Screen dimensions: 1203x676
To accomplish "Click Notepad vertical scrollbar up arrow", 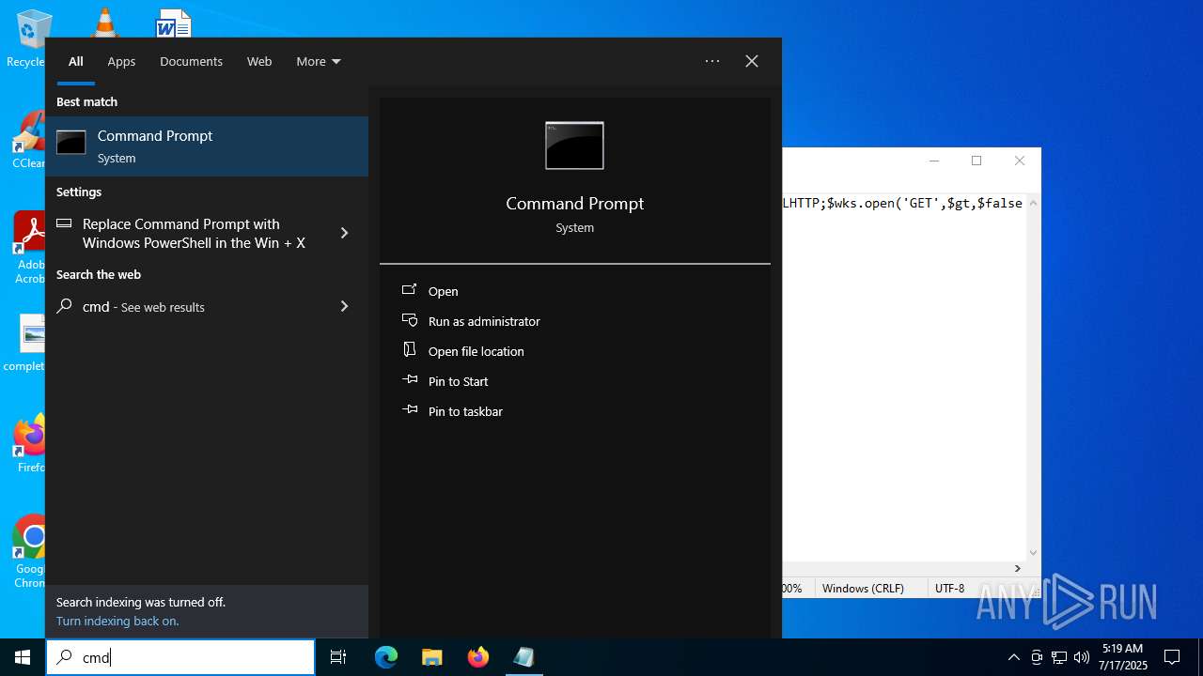I will click(1034, 203).
